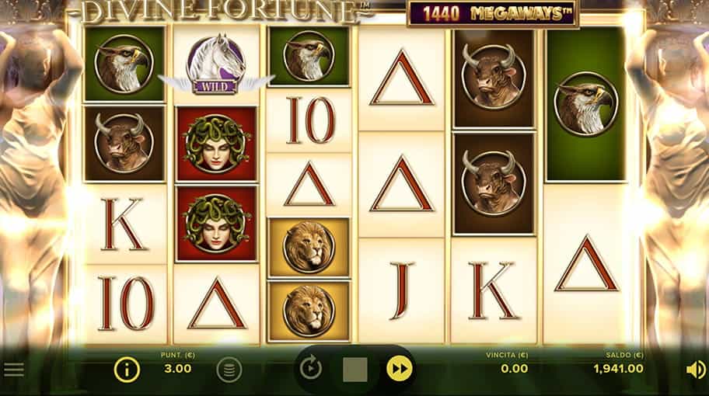The width and height of the screenshot is (709, 396).
Task: Open the autoplay circular arrow button
Action: tap(311, 368)
